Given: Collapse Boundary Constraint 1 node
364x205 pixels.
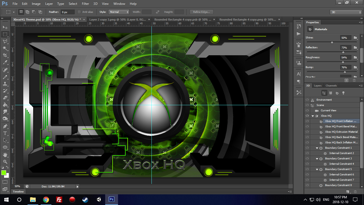Looking at the screenshot, I should click(317, 148).
